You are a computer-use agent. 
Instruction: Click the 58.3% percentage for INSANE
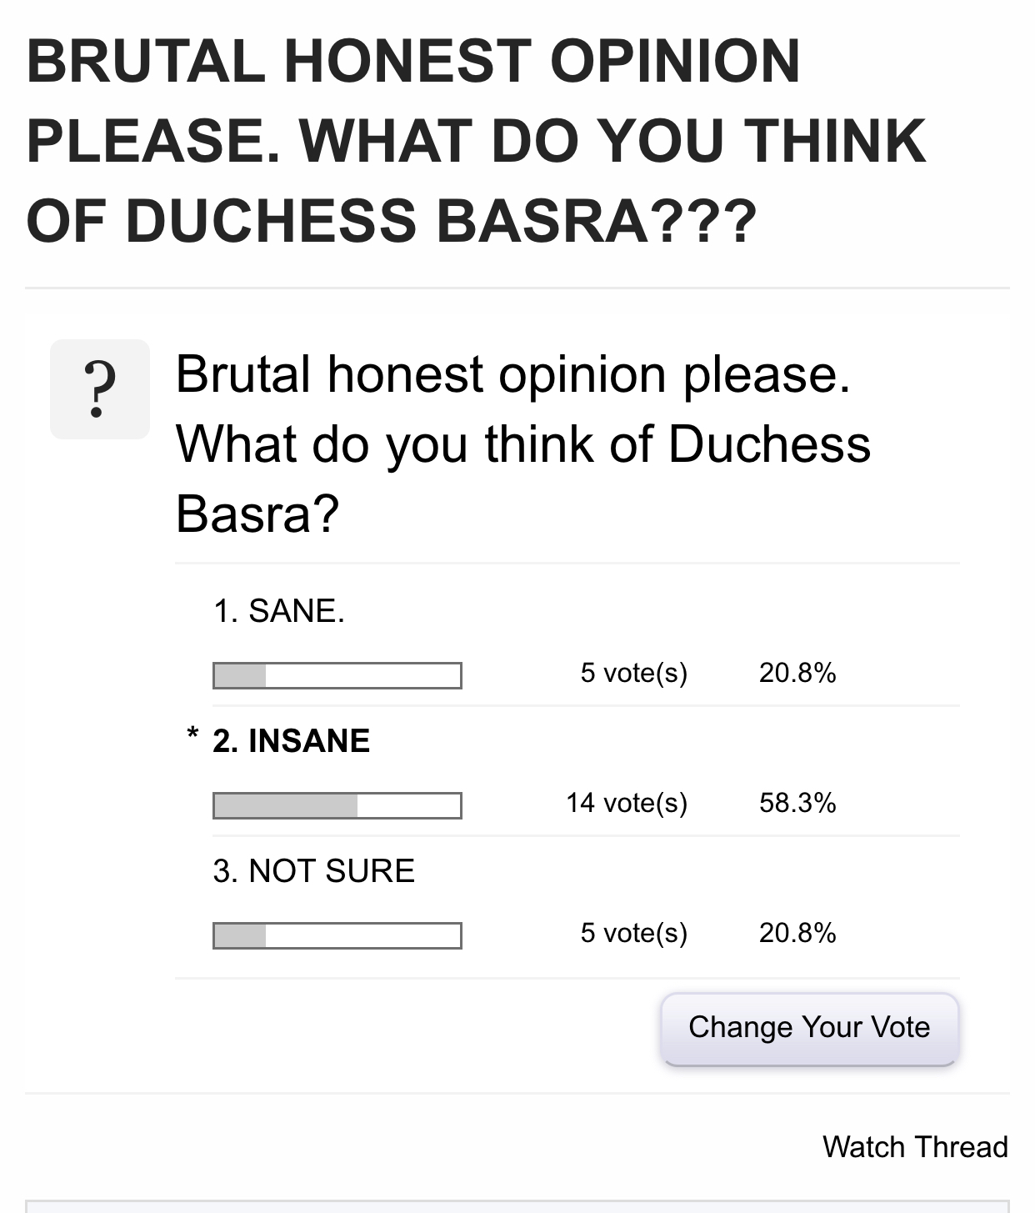[x=797, y=803]
